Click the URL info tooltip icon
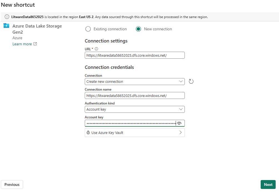279x192 pixels. coord(96,49)
